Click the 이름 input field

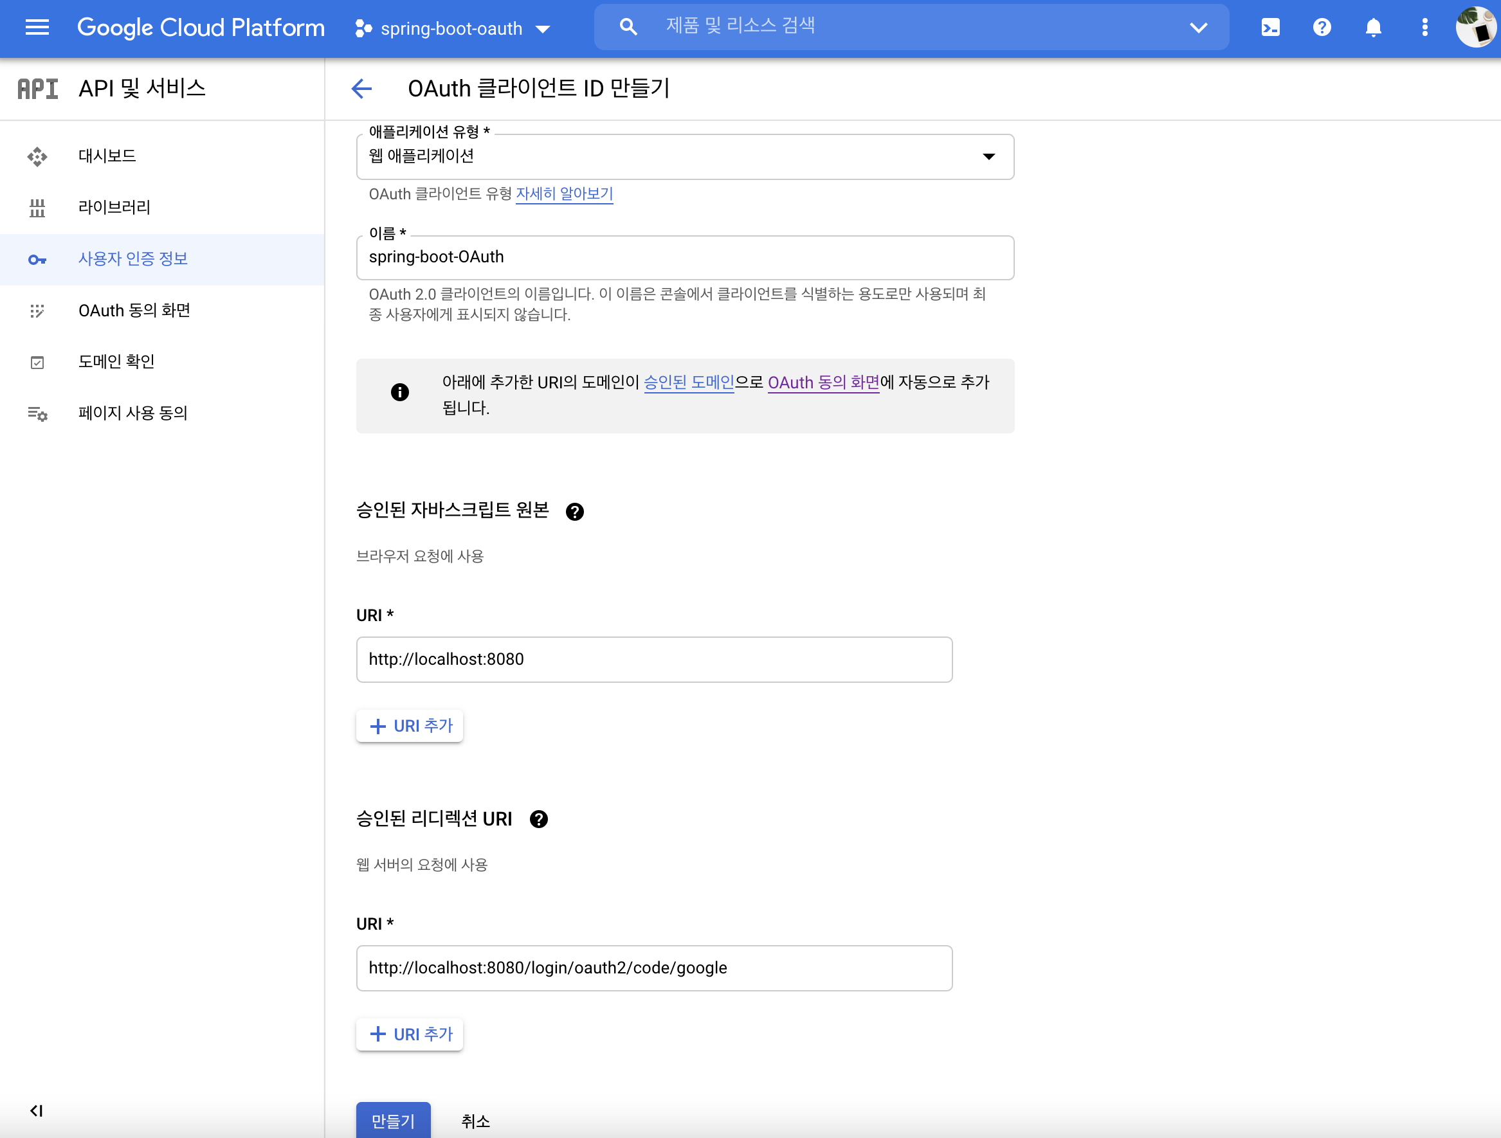(x=685, y=257)
